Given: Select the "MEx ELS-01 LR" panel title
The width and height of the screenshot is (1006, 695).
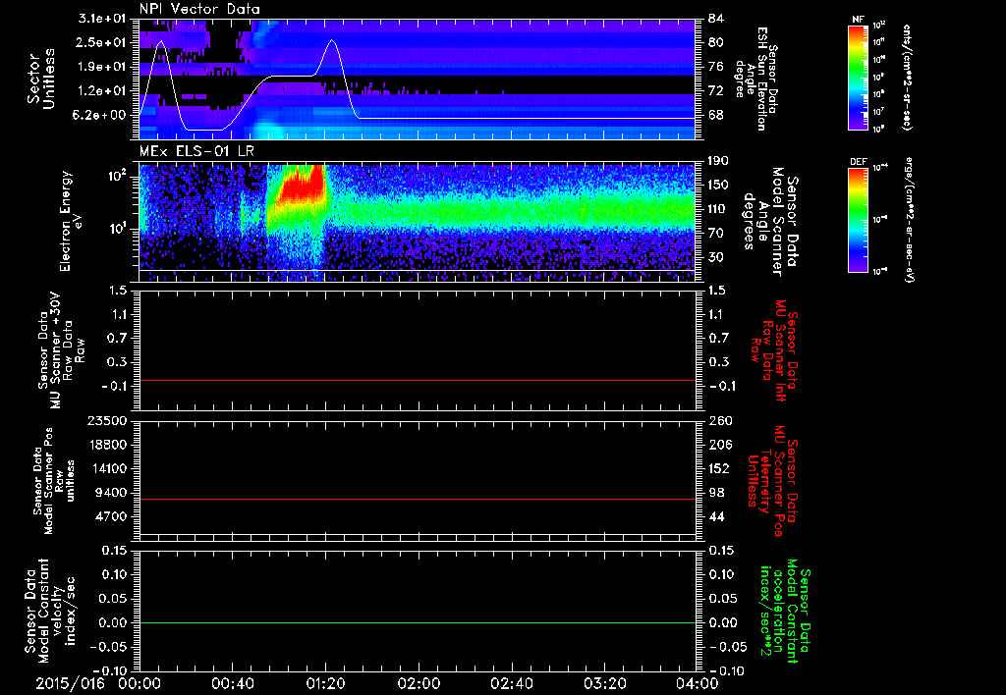Looking at the screenshot, I should (x=196, y=152).
